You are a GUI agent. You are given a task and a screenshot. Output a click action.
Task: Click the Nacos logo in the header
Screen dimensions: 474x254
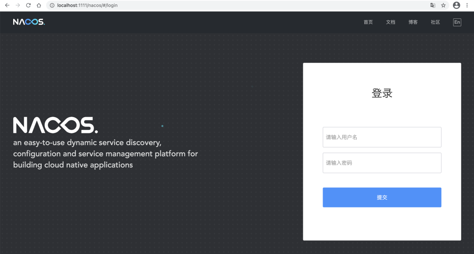(x=29, y=22)
